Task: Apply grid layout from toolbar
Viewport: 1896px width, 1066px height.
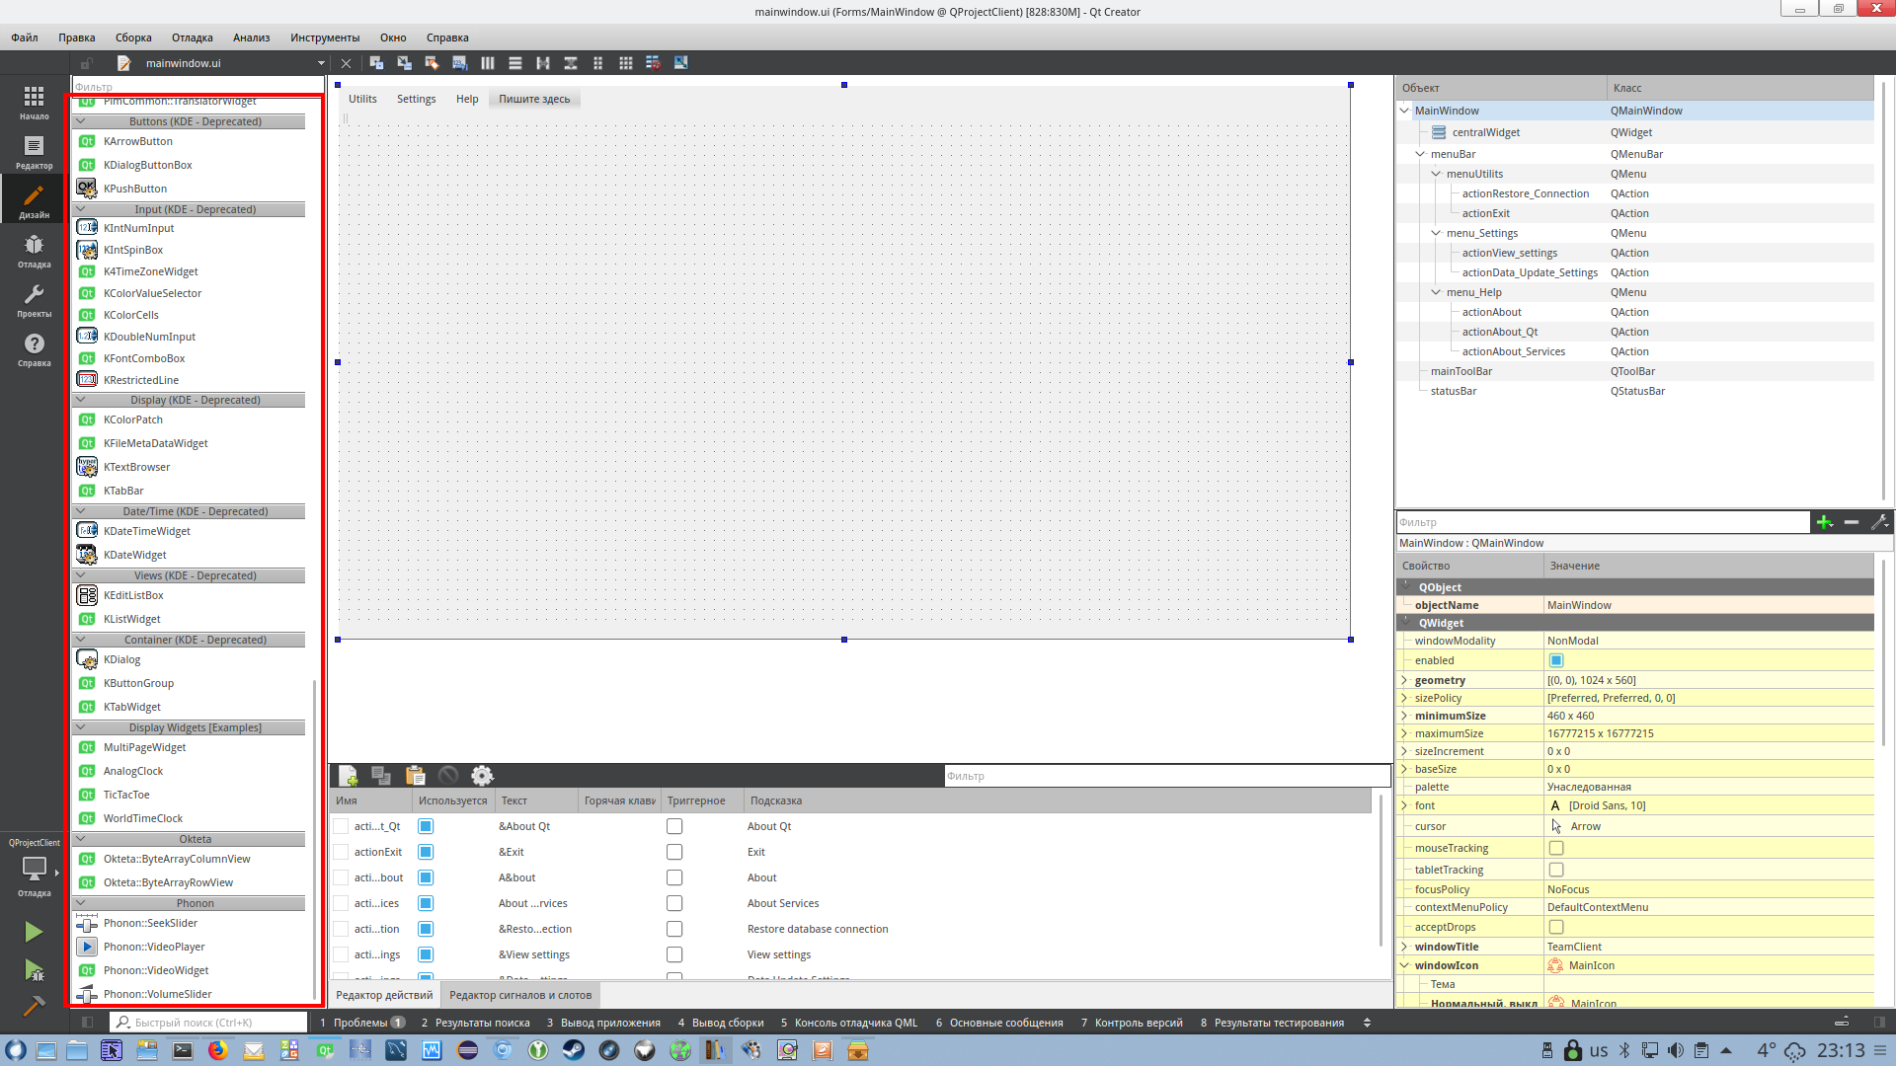Action: coord(625,63)
